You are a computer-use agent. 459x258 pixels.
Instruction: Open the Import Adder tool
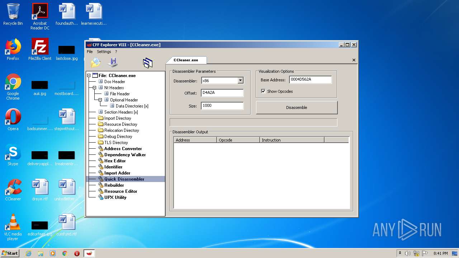coord(117,173)
